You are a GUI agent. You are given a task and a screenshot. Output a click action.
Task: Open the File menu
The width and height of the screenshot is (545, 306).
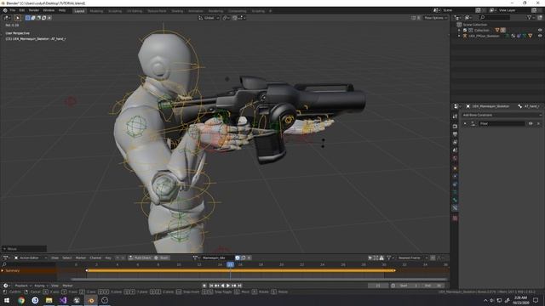click(x=13, y=10)
